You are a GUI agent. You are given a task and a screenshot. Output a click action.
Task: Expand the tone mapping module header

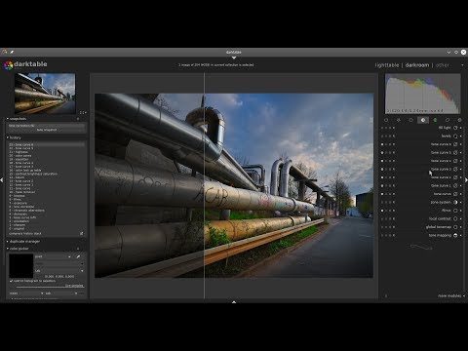point(440,235)
